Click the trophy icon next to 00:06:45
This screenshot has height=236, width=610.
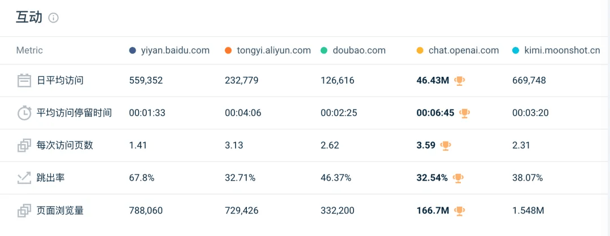(464, 113)
